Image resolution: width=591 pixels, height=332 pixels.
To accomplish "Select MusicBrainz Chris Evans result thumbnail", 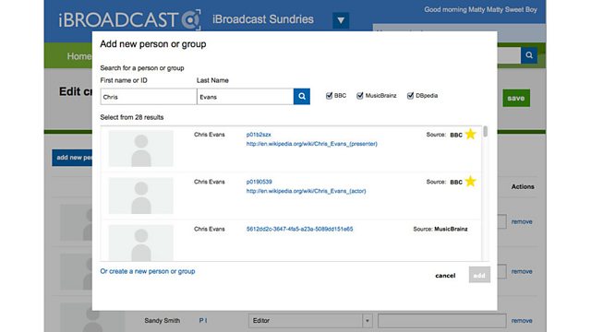I will [x=141, y=243].
